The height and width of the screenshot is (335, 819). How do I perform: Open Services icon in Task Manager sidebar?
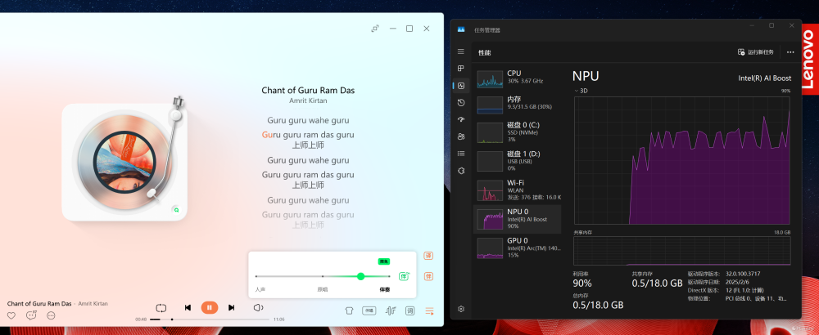[460, 171]
